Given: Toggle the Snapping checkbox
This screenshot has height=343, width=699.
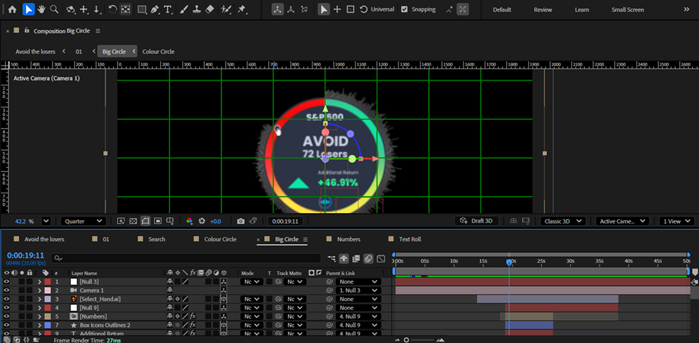Looking at the screenshot, I should point(405,10).
